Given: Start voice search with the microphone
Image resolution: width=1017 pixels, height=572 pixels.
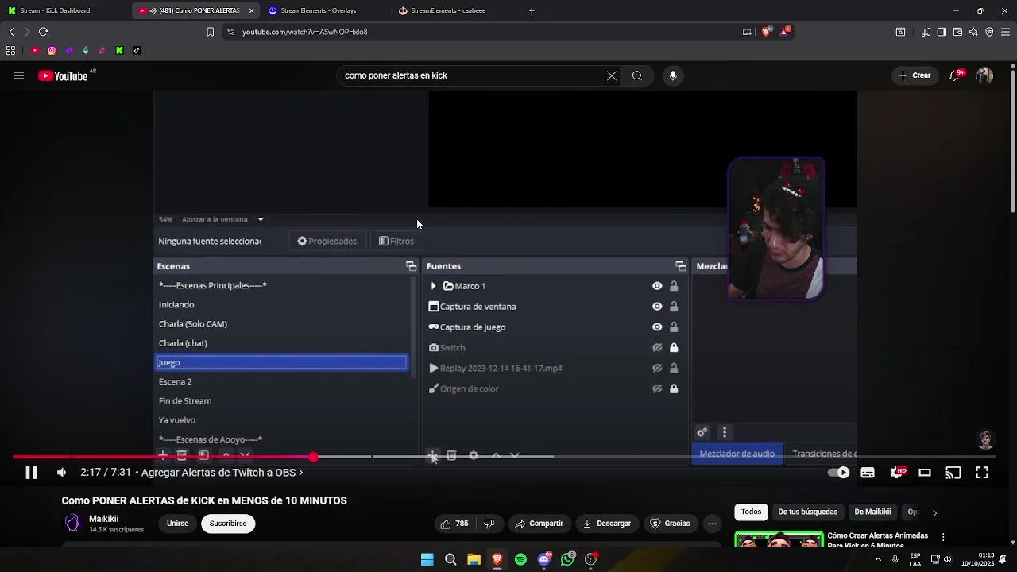Looking at the screenshot, I should tap(673, 75).
